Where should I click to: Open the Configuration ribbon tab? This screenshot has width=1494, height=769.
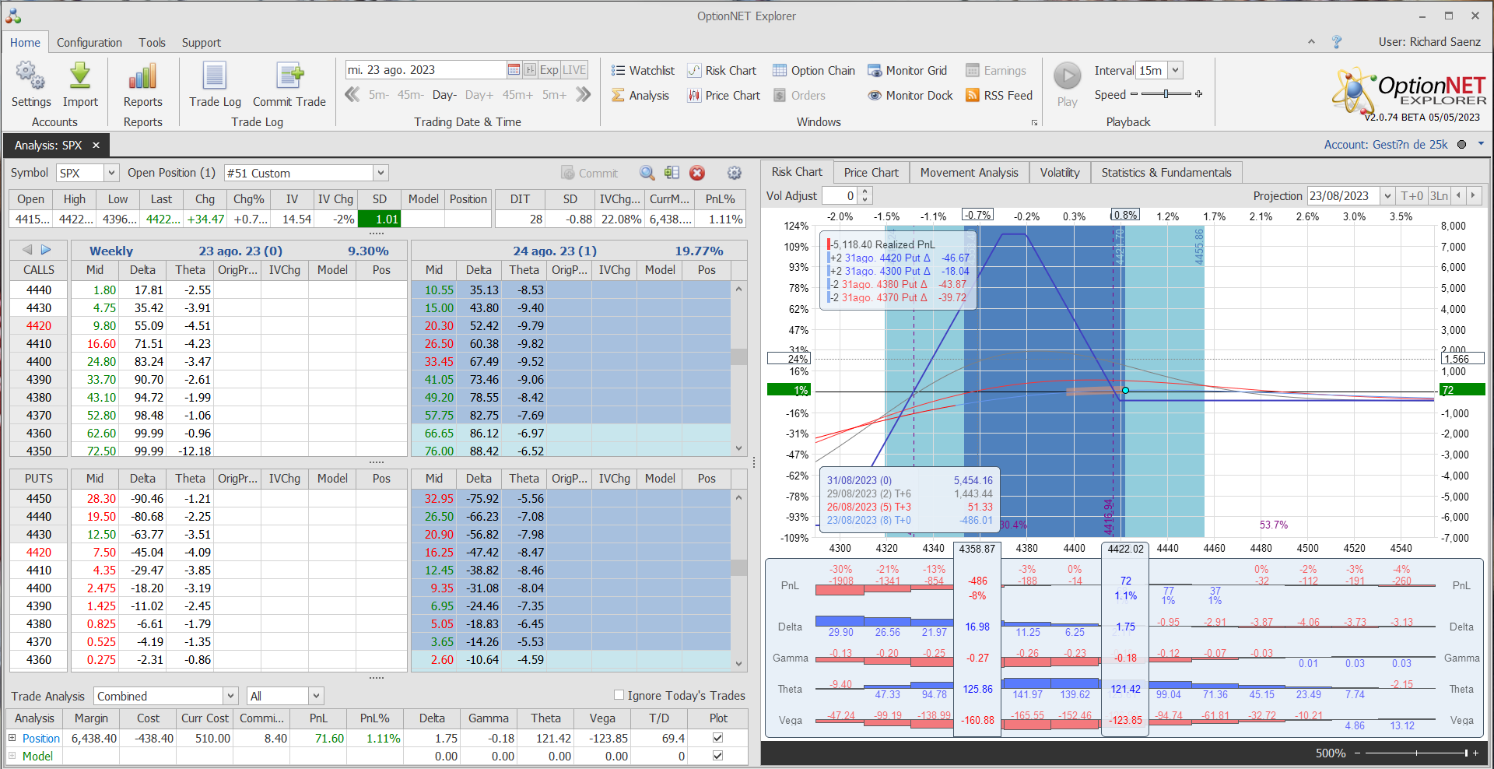coord(89,43)
